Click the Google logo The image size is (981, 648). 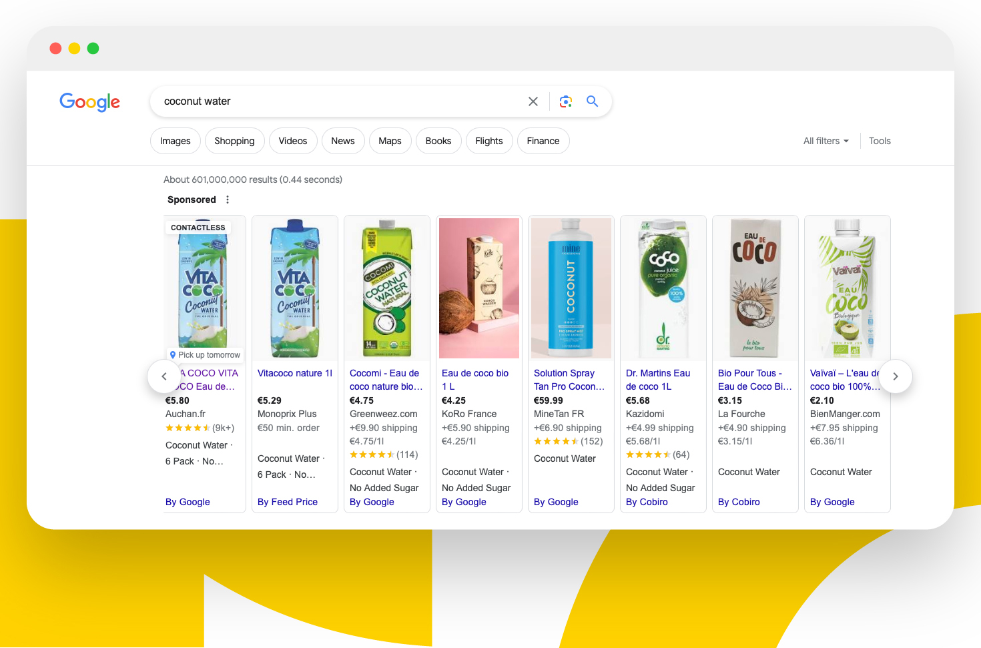pyautogui.click(x=89, y=101)
